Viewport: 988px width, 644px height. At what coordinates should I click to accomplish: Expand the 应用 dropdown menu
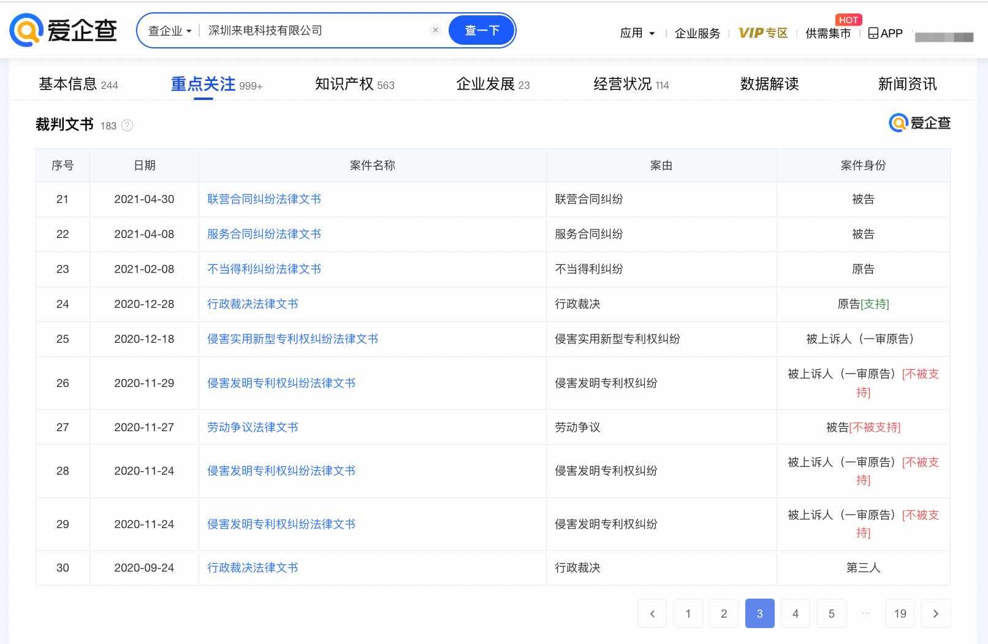point(637,33)
